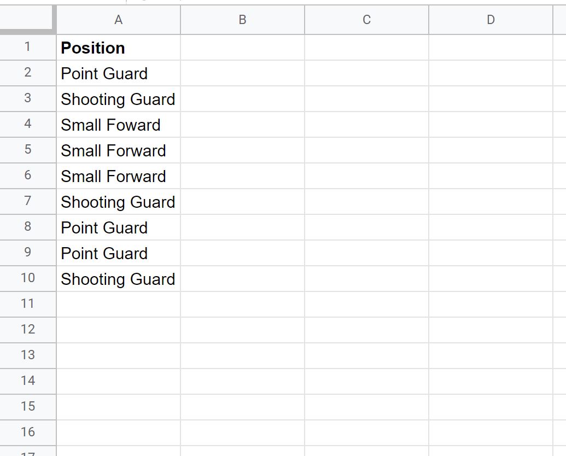
Task: Click the misspelled Small Foward cell
Action: coord(119,125)
